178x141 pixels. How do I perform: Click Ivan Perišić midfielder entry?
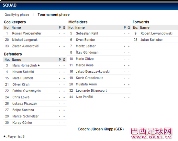tap(84, 97)
